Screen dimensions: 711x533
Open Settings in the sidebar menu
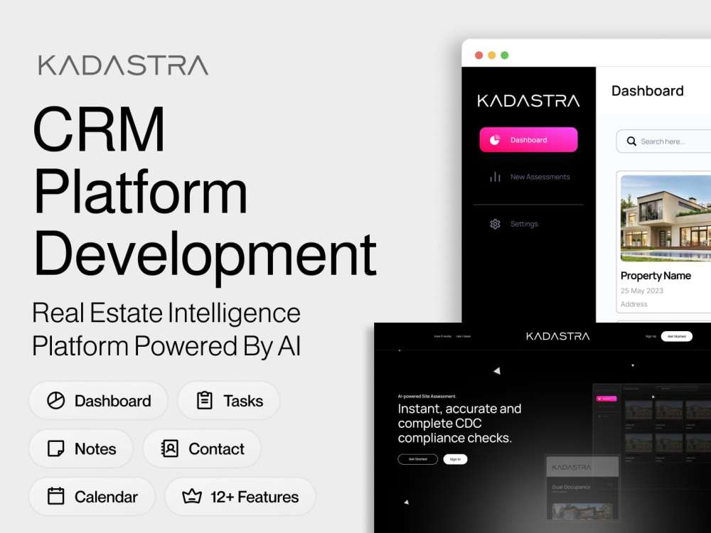point(514,224)
